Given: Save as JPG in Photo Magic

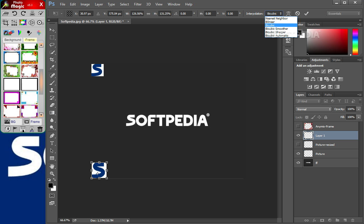Looking at the screenshot, I should click(31, 129).
